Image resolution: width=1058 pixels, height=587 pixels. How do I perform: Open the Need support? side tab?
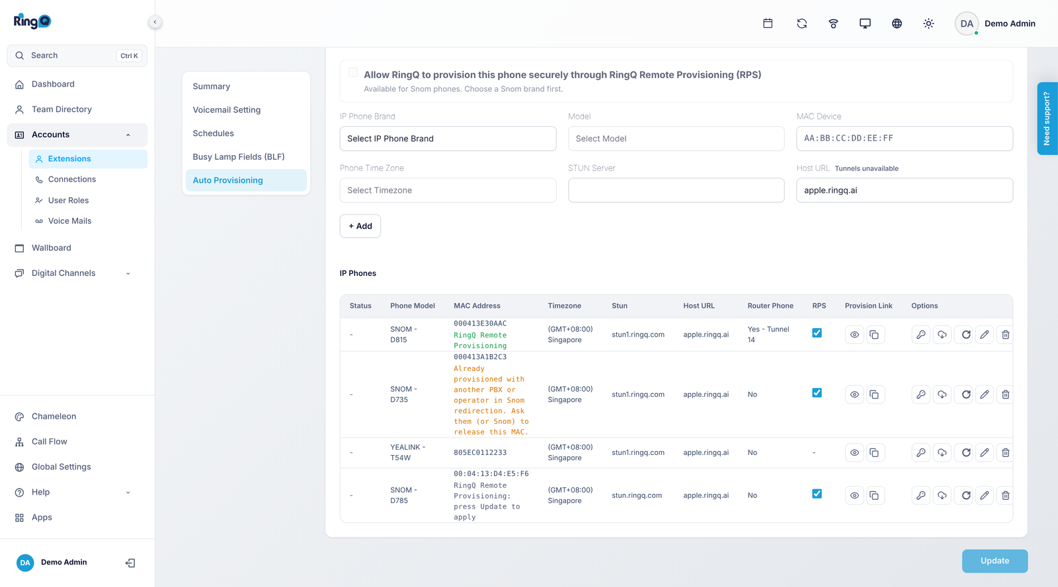[1047, 119]
